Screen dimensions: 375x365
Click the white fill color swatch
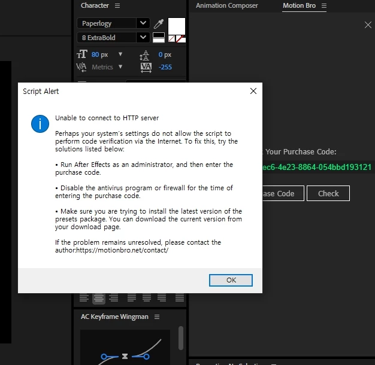pos(177,26)
